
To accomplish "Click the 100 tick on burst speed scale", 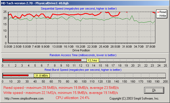I will point(84,81).
